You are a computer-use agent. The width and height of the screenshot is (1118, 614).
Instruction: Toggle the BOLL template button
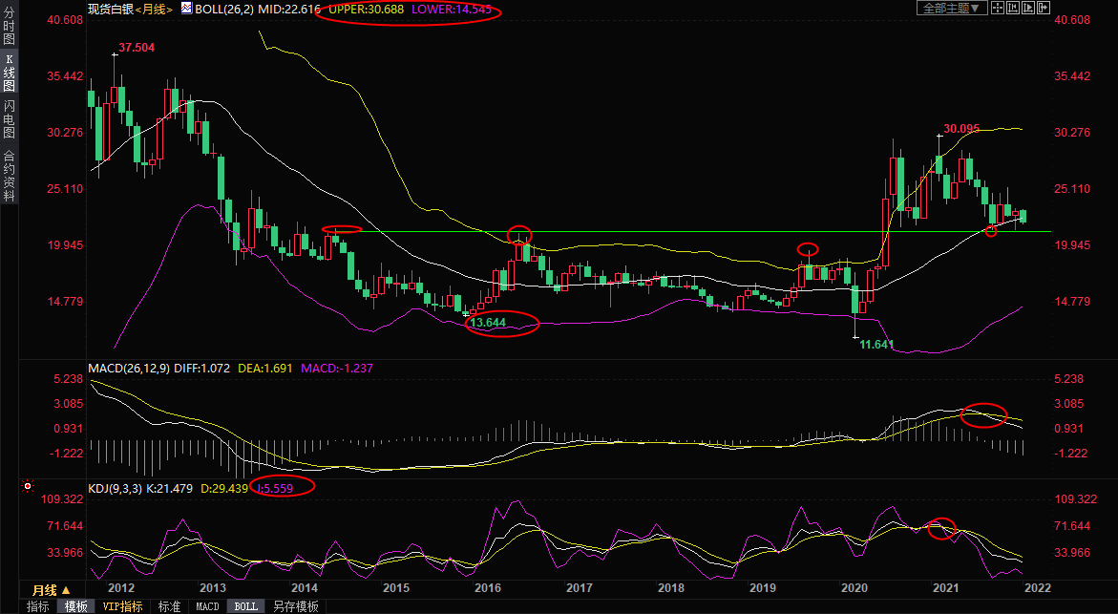[245, 606]
